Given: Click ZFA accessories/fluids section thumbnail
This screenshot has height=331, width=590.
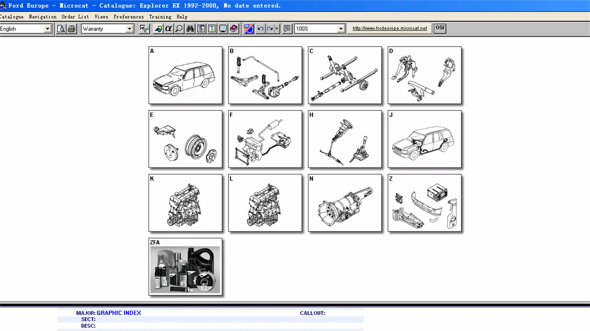Looking at the screenshot, I should [x=185, y=266].
